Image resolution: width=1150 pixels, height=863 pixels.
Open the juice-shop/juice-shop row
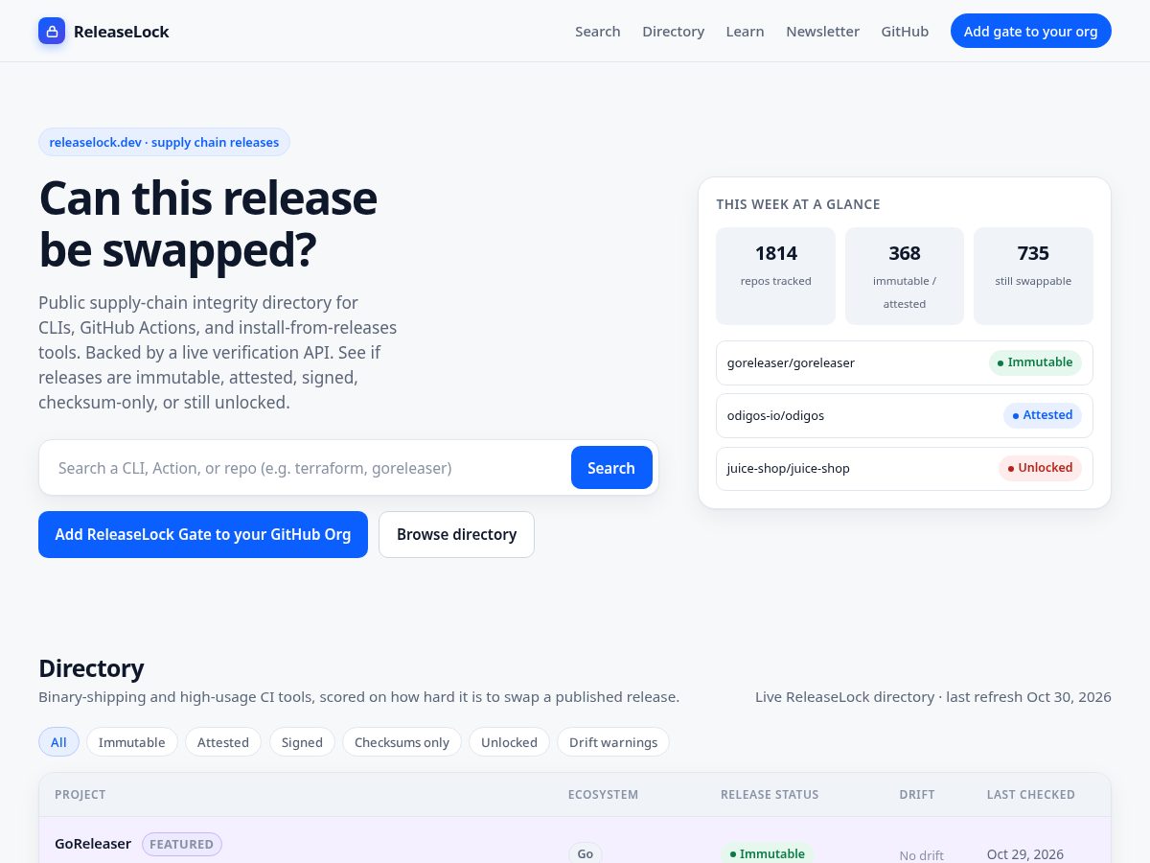tap(905, 468)
